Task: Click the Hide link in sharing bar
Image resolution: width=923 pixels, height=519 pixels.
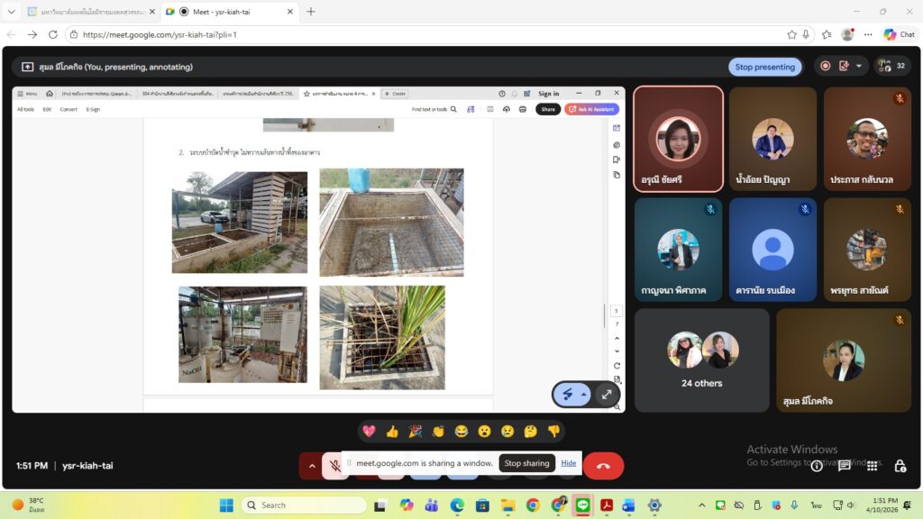Action: 569,463
